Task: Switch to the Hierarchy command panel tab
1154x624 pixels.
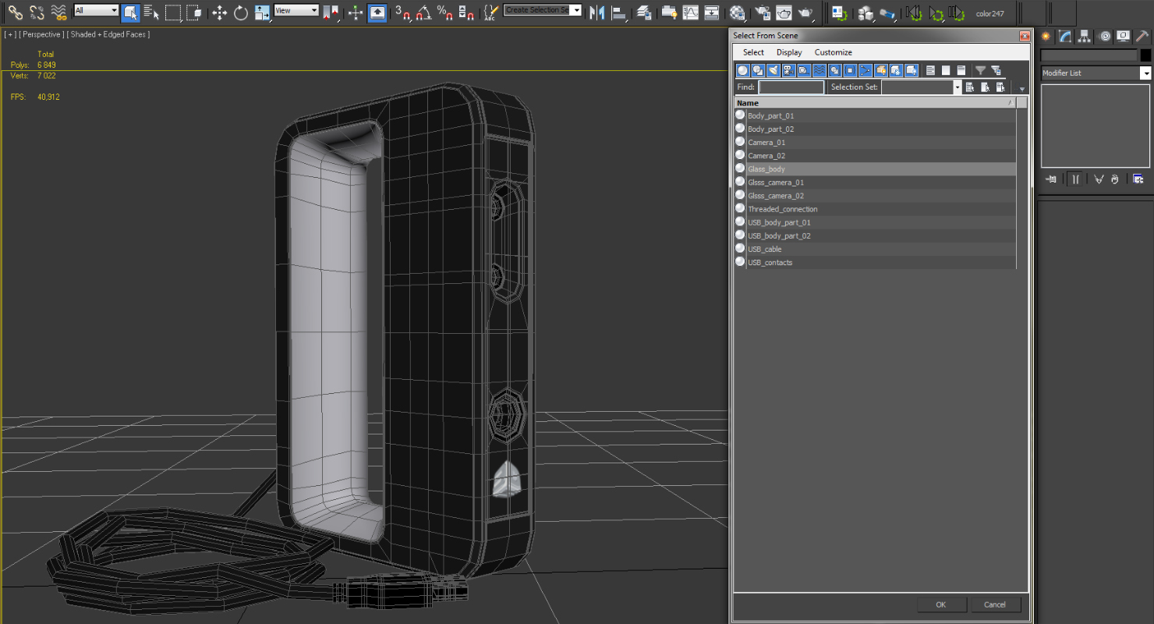Action: coord(1084,36)
